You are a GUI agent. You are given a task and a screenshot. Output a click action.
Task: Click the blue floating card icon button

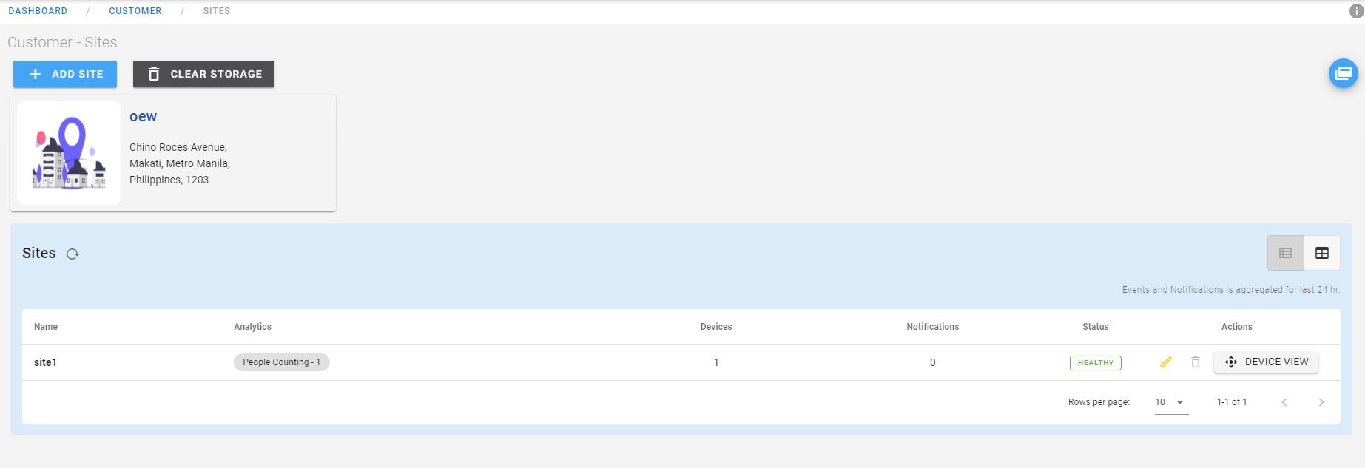point(1343,73)
